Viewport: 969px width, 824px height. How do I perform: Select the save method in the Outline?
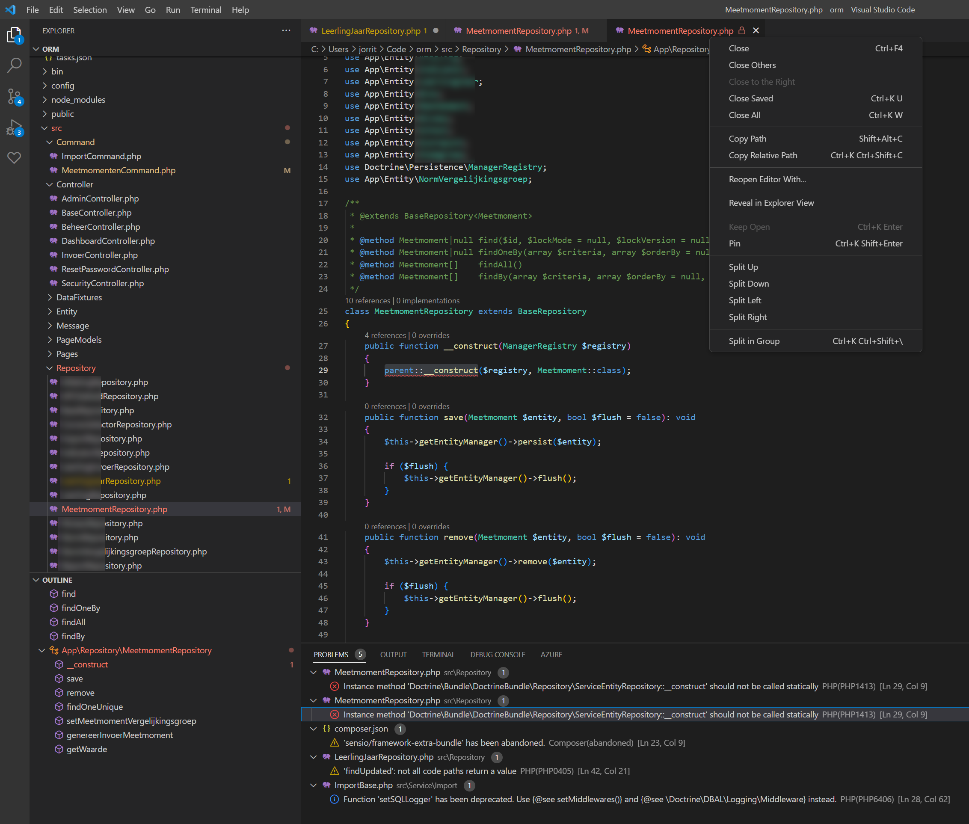coord(75,678)
